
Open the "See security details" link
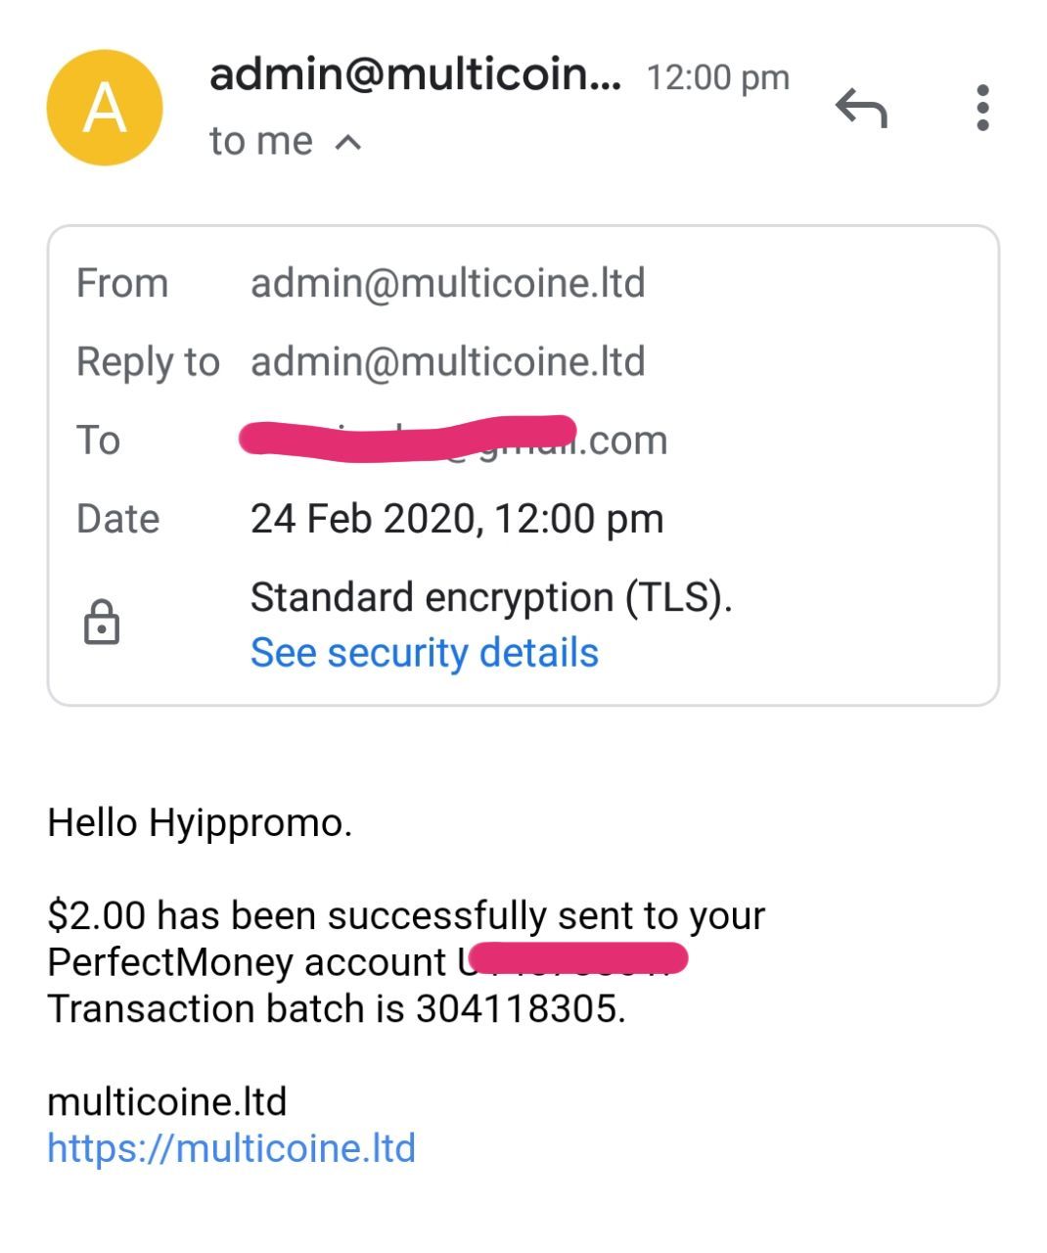[424, 653]
